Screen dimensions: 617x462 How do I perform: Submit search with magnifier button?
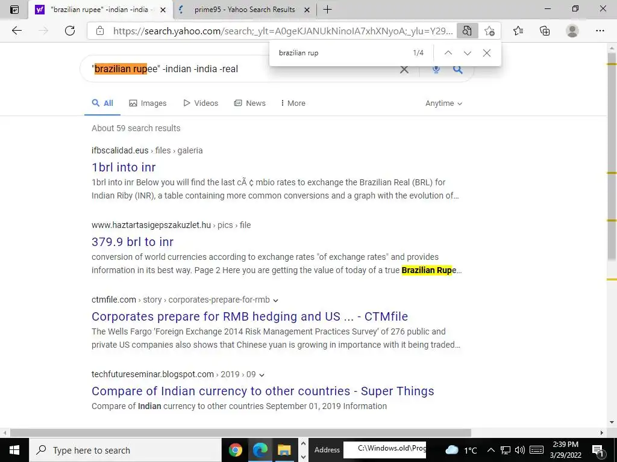[458, 70]
